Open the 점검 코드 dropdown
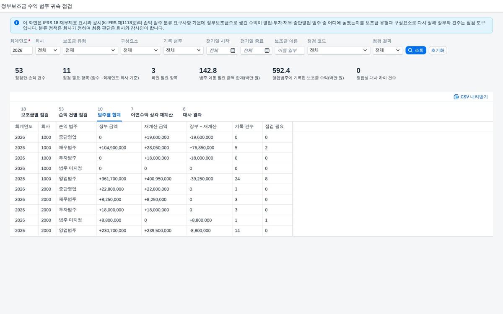 [339, 50]
